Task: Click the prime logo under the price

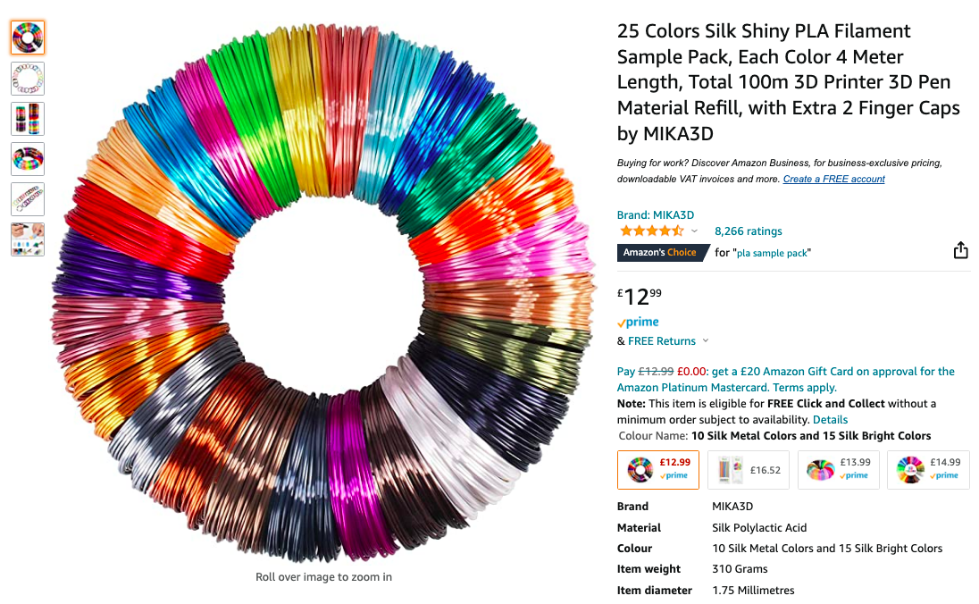Action: (x=638, y=323)
